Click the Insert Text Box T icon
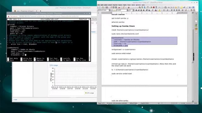Screen dimensions: 202x113 click(156, 7)
